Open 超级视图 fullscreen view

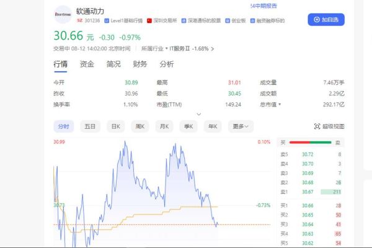click(329, 126)
